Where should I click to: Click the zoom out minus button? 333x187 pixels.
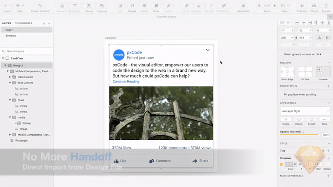coord(259,6)
